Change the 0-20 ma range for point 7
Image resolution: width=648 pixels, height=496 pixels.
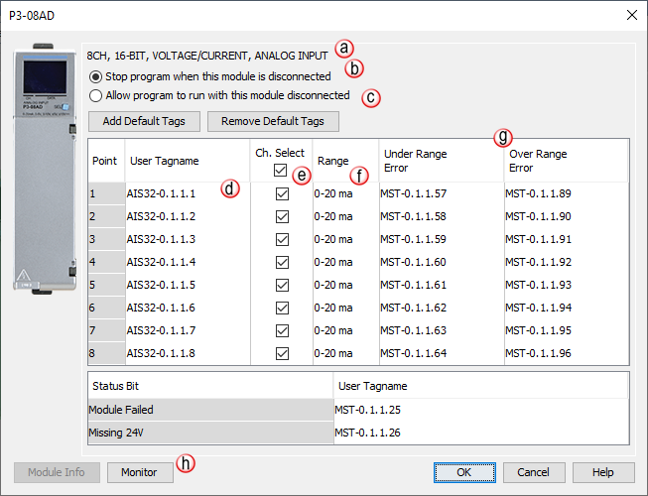[x=343, y=330]
